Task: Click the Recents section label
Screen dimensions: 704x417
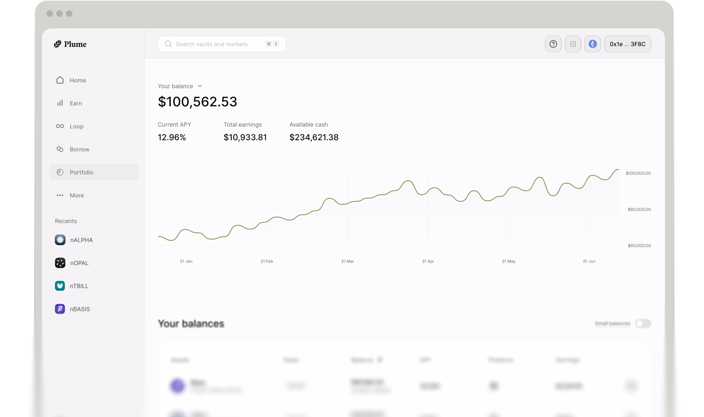Action: [66, 221]
